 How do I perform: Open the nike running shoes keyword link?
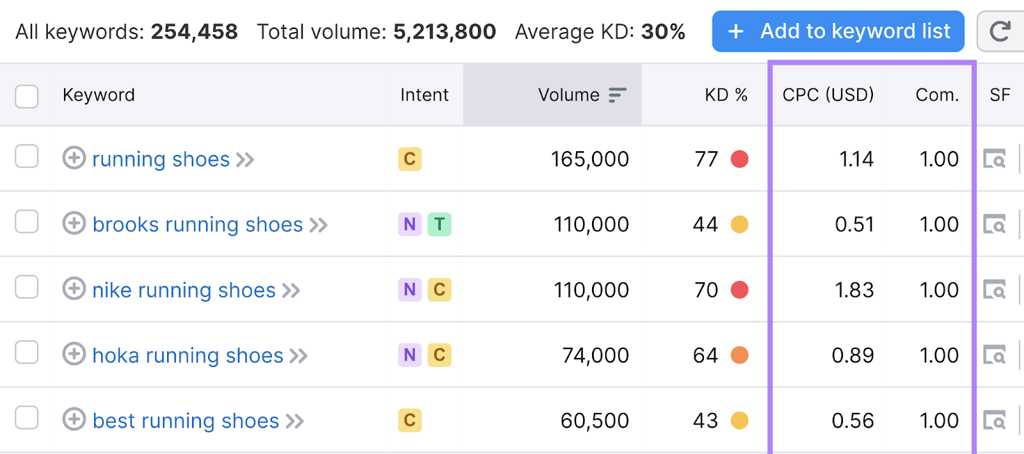coord(184,289)
